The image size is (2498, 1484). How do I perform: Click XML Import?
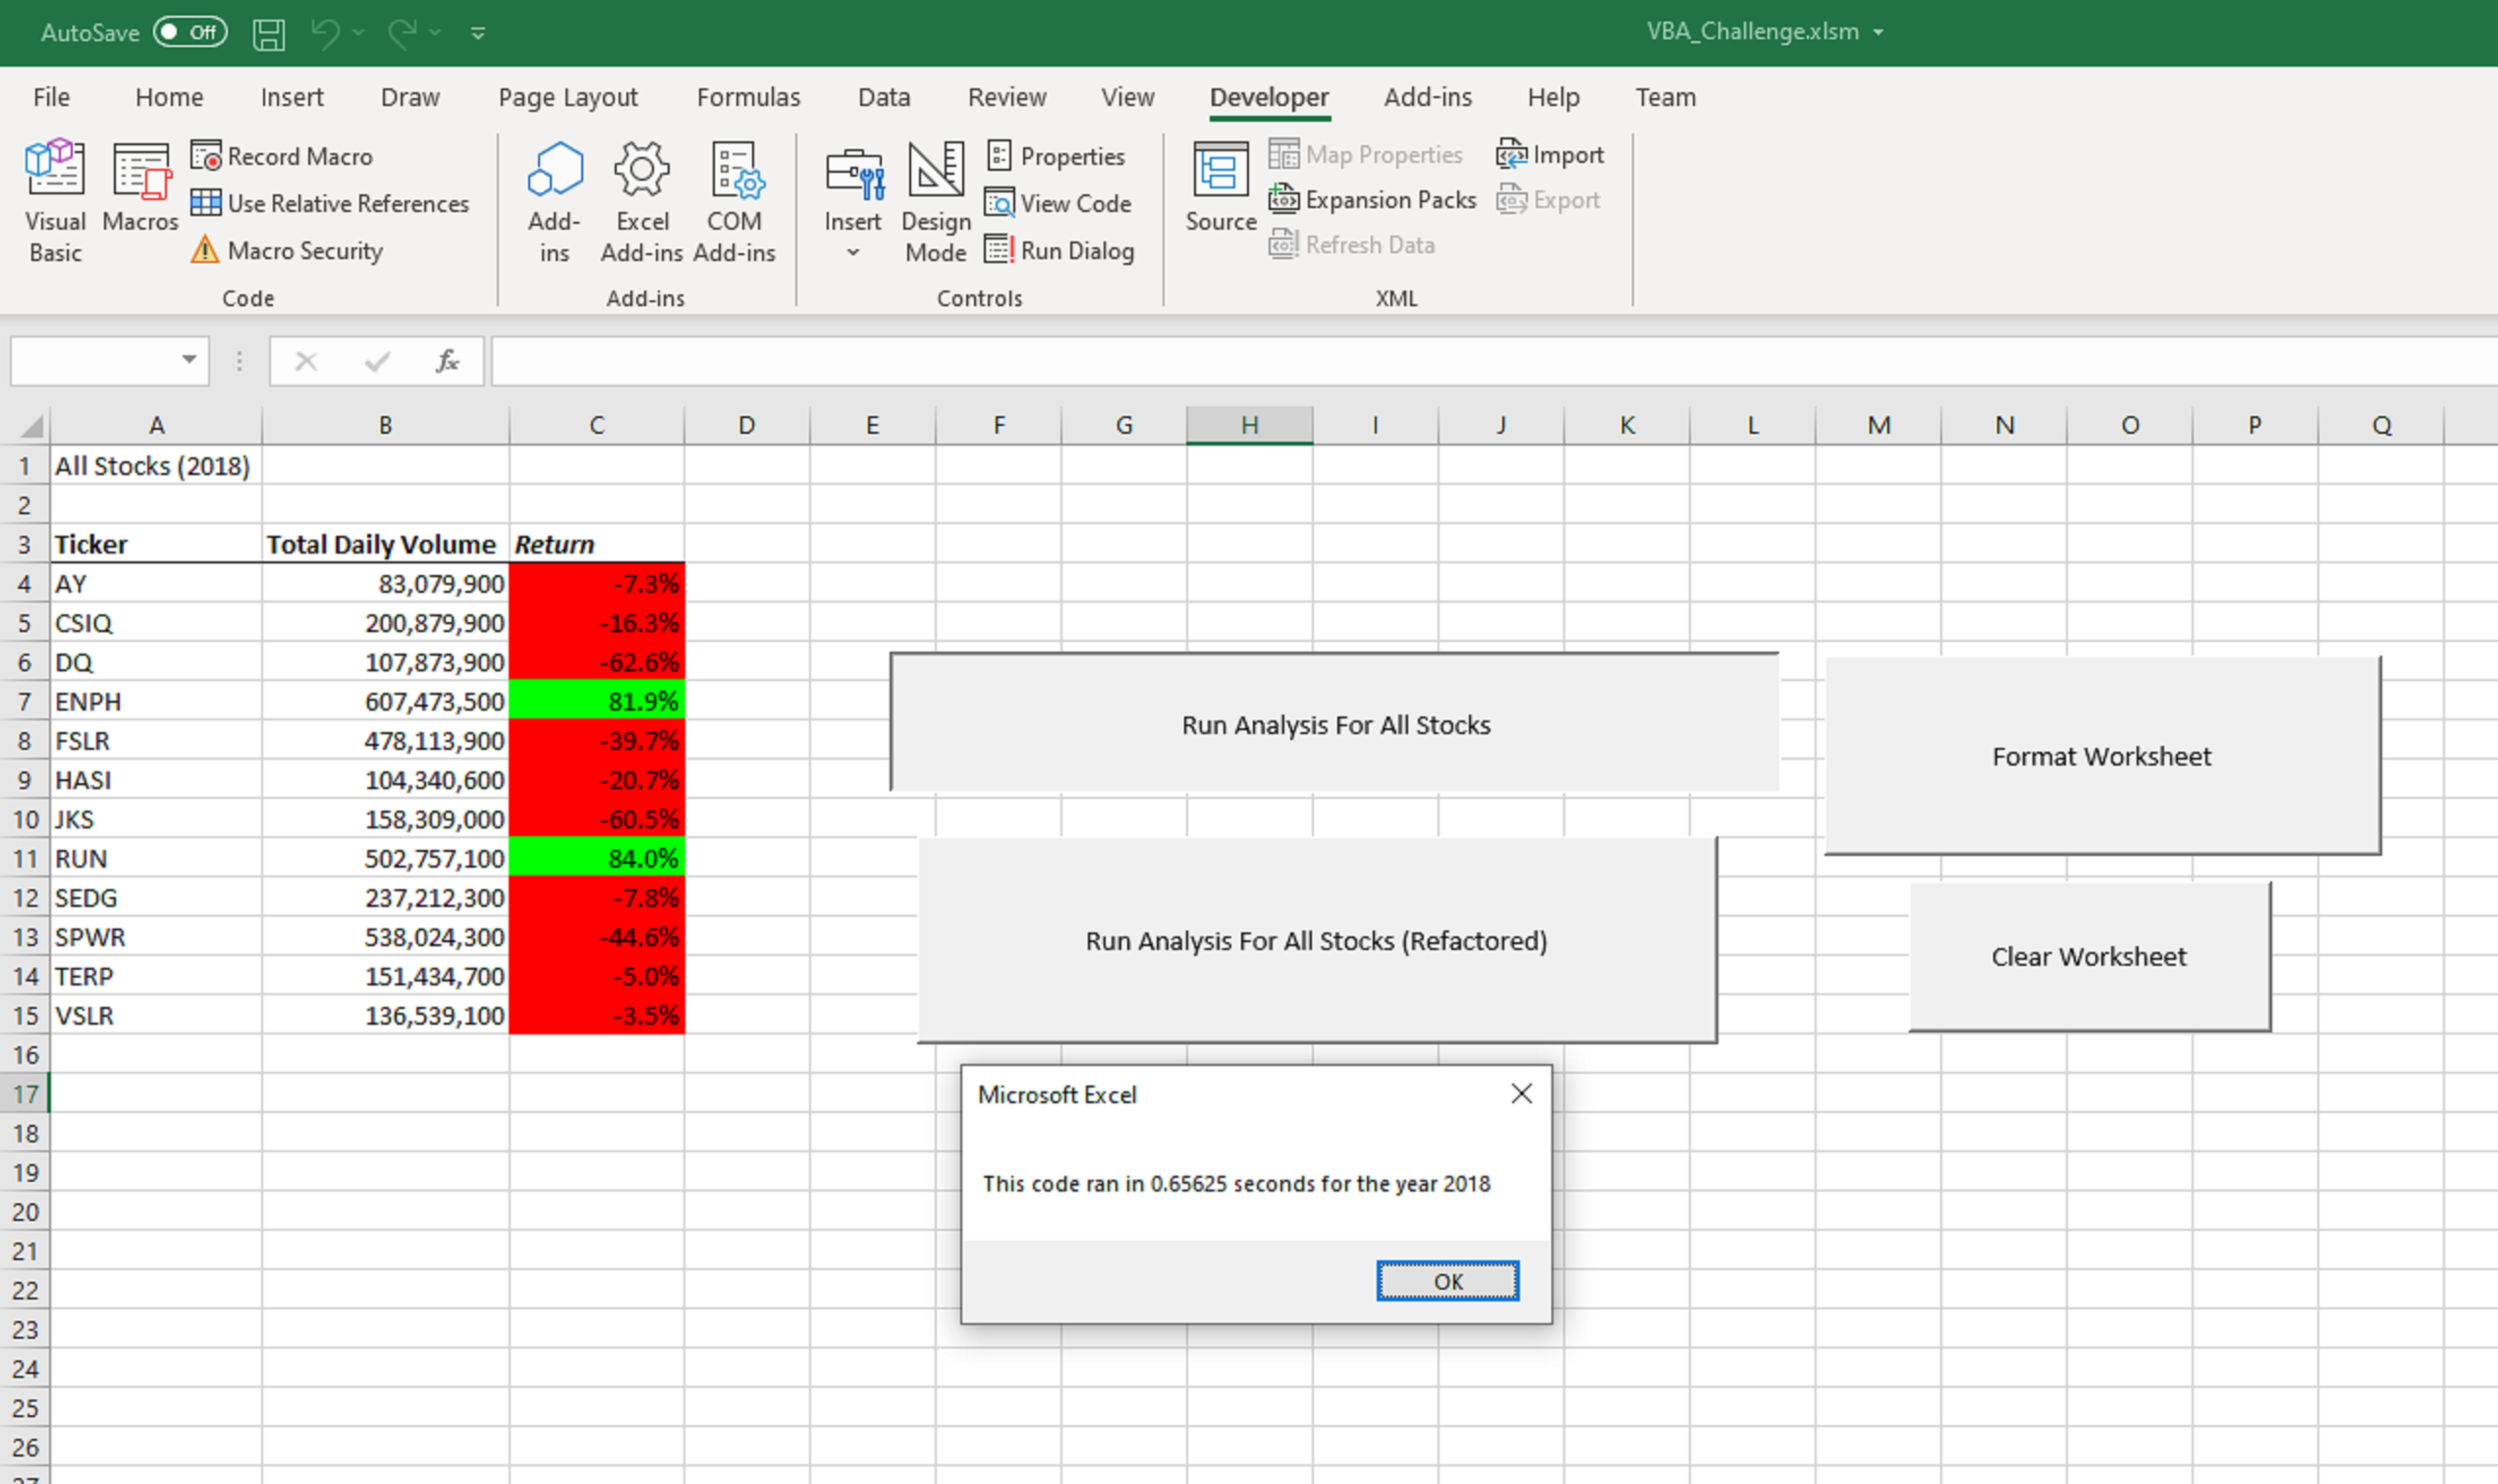pos(1549,154)
